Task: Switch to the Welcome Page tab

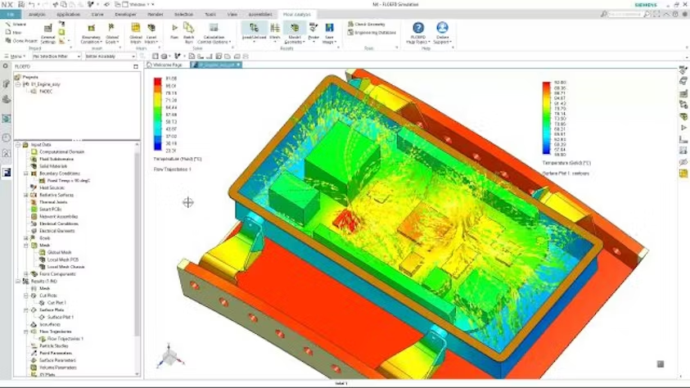Action: [x=168, y=64]
